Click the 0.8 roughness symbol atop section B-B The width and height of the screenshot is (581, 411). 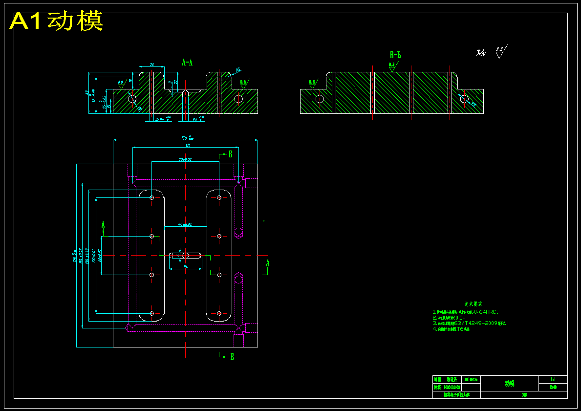(392, 67)
